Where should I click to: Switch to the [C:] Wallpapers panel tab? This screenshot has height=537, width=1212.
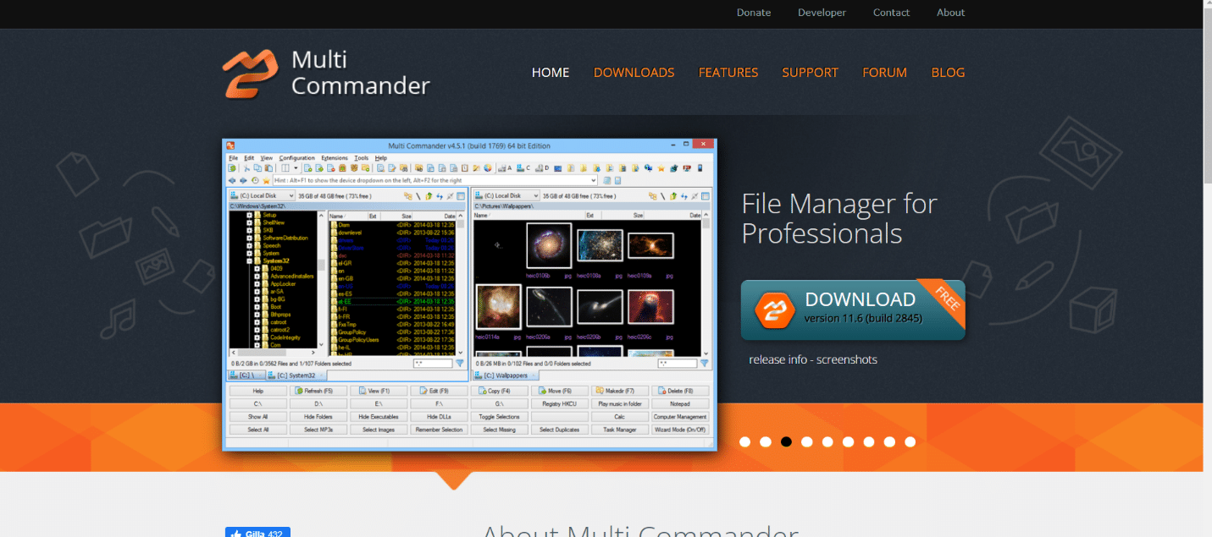pos(506,375)
